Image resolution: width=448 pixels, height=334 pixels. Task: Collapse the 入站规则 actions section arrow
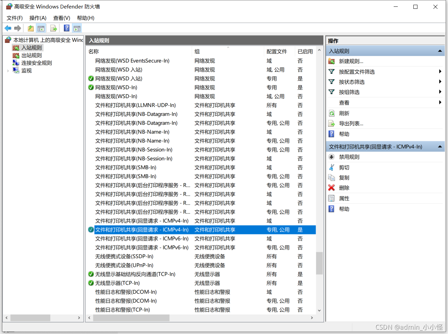440,51
